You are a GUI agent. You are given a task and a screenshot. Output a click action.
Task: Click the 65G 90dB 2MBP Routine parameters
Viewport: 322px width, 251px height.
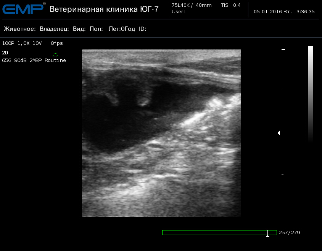click(x=34, y=60)
